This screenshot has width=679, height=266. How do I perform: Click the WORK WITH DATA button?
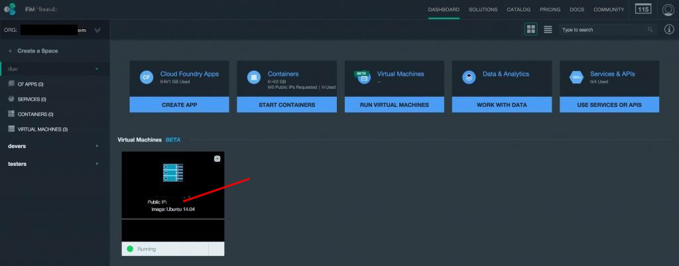click(x=502, y=105)
